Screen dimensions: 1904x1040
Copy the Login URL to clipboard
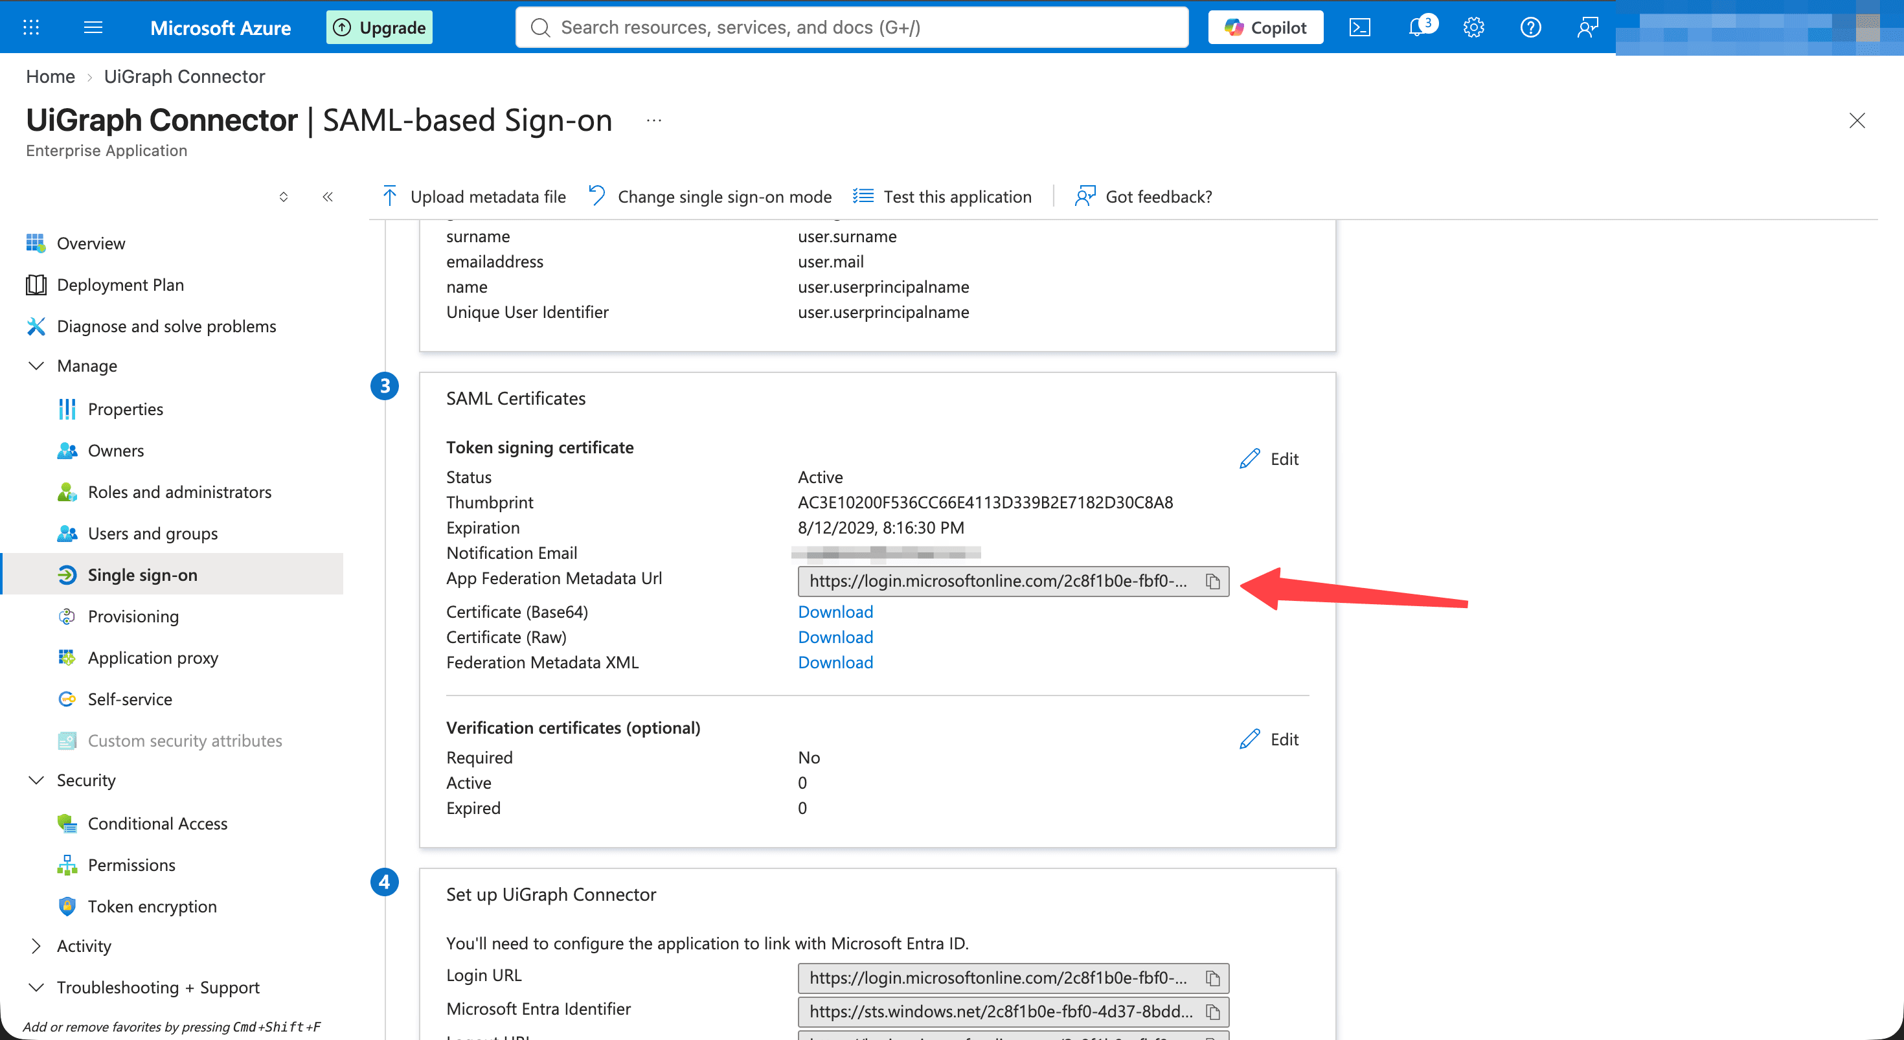pos(1212,978)
